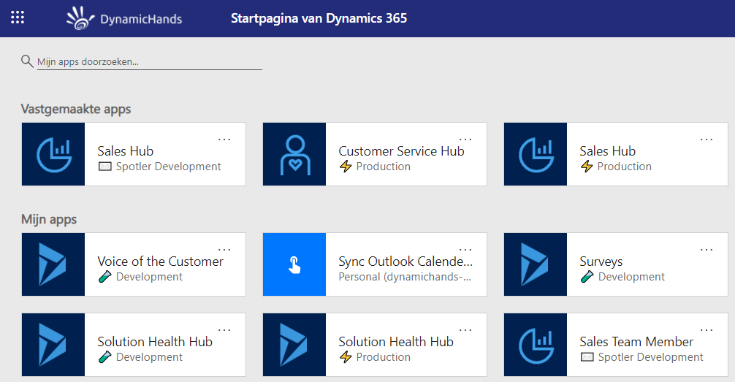The height and width of the screenshot is (382, 735).
Task: Open ellipsis menu for Solution Health Hub Development
Action: click(x=224, y=330)
